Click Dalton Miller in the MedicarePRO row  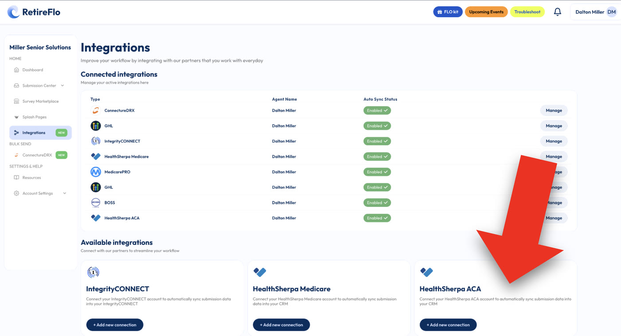click(284, 172)
